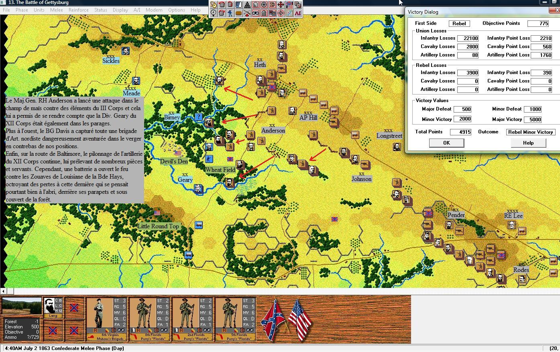This screenshot has height=352, width=560.
Task: Select the 6th Virginia unit card
Action: point(106,319)
